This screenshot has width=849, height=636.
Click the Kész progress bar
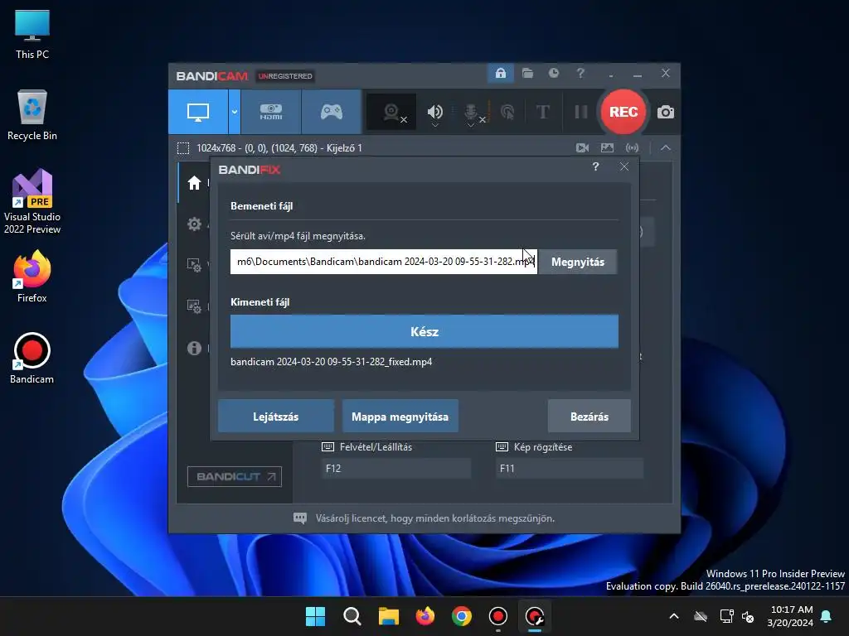tap(424, 331)
